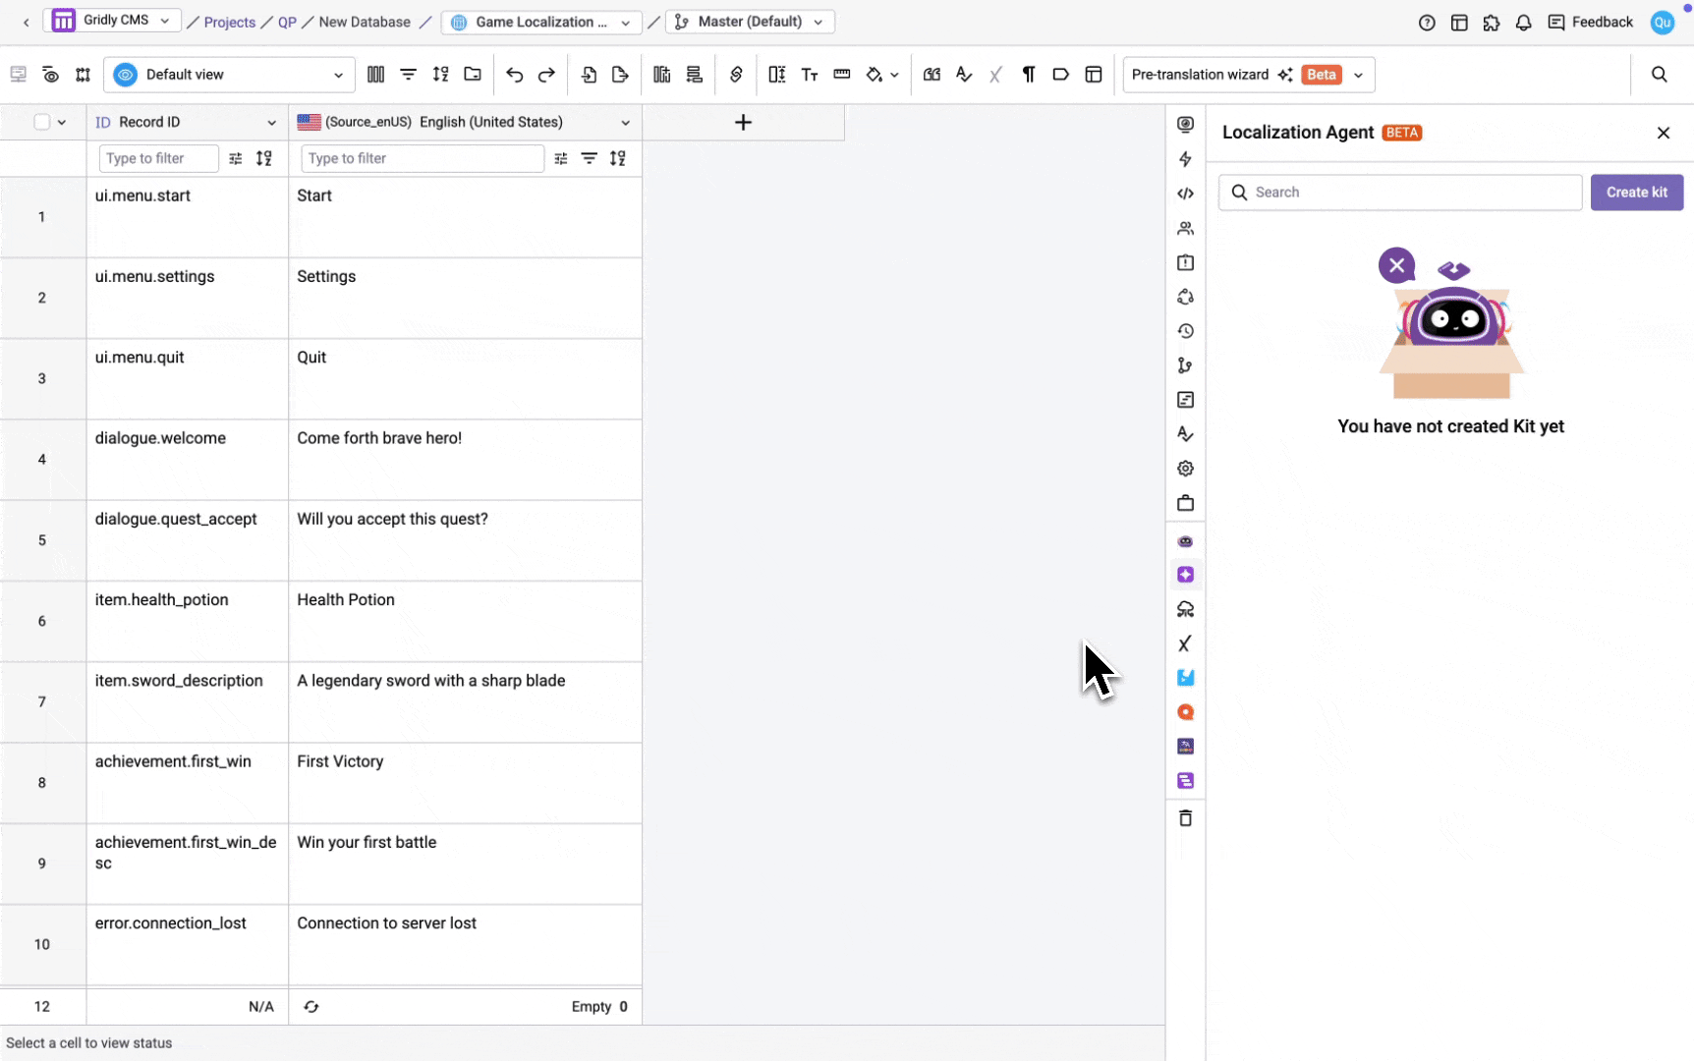Go back with the header back arrow
This screenshot has width=1694, height=1061.
tap(27, 22)
